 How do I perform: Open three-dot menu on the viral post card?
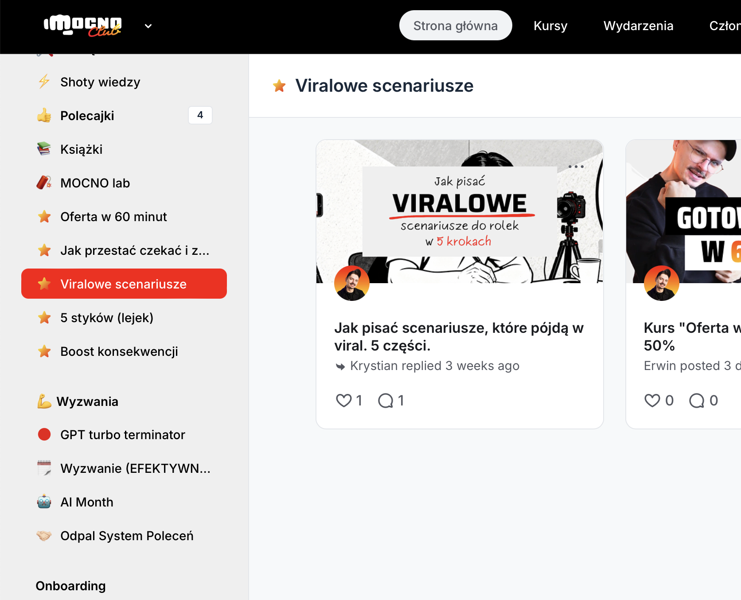[x=576, y=167]
